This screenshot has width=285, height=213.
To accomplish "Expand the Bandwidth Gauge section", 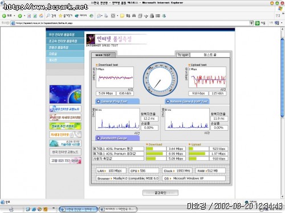I will coord(117,138).
